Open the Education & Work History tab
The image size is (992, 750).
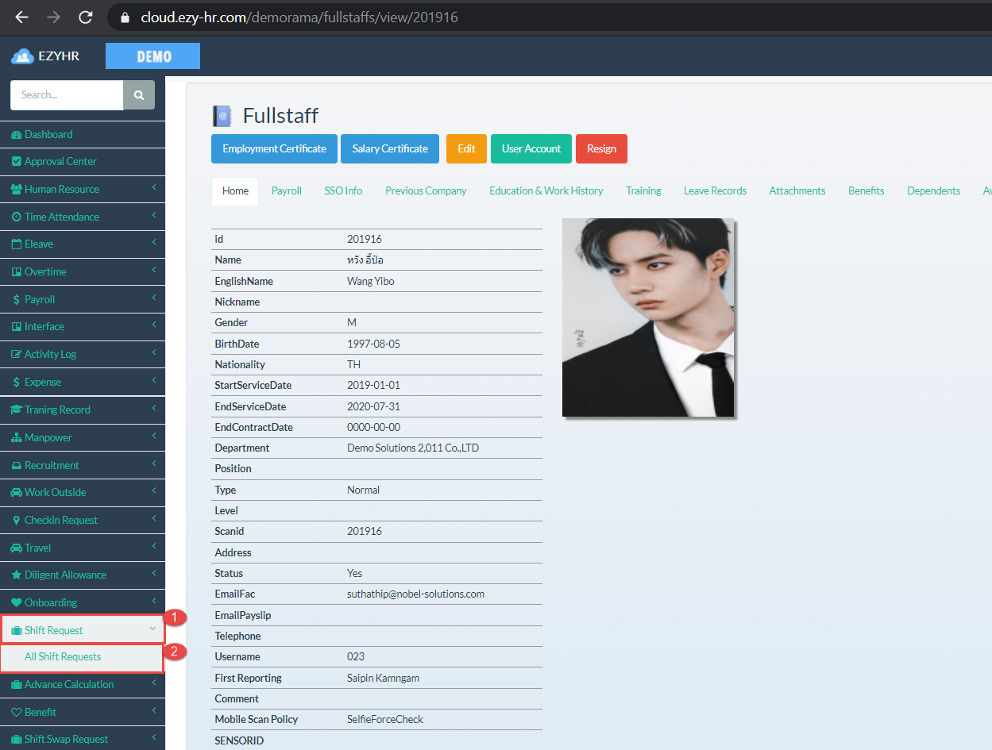(x=546, y=190)
